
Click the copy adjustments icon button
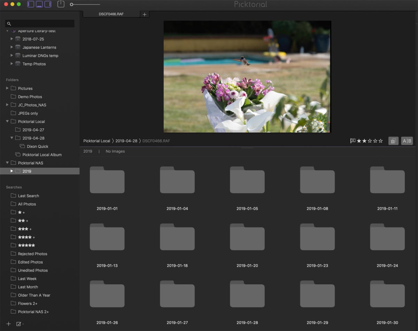pyautogui.click(x=393, y=141)
